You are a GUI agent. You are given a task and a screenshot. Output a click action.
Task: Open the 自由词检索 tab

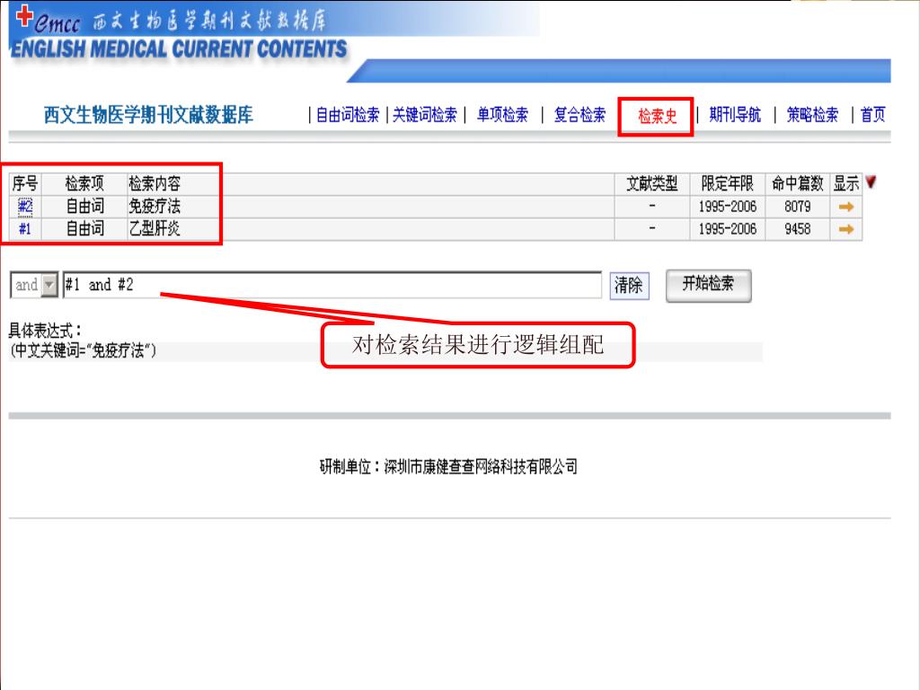click(348, 114)
